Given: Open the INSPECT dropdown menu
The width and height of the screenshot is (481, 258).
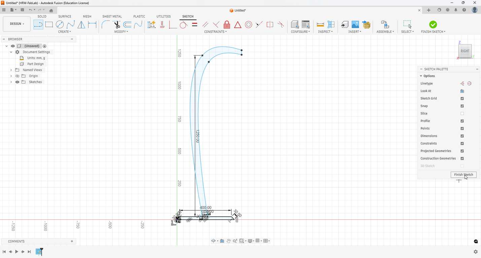Looking at the screenshot, I should pos(325,32).
